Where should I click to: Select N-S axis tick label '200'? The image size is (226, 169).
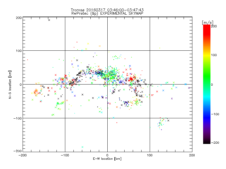[19, 18]
